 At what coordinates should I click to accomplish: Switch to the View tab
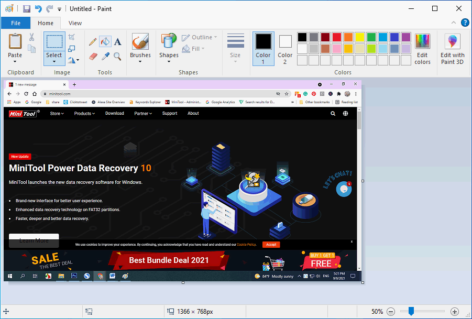(x=75, y=23)
